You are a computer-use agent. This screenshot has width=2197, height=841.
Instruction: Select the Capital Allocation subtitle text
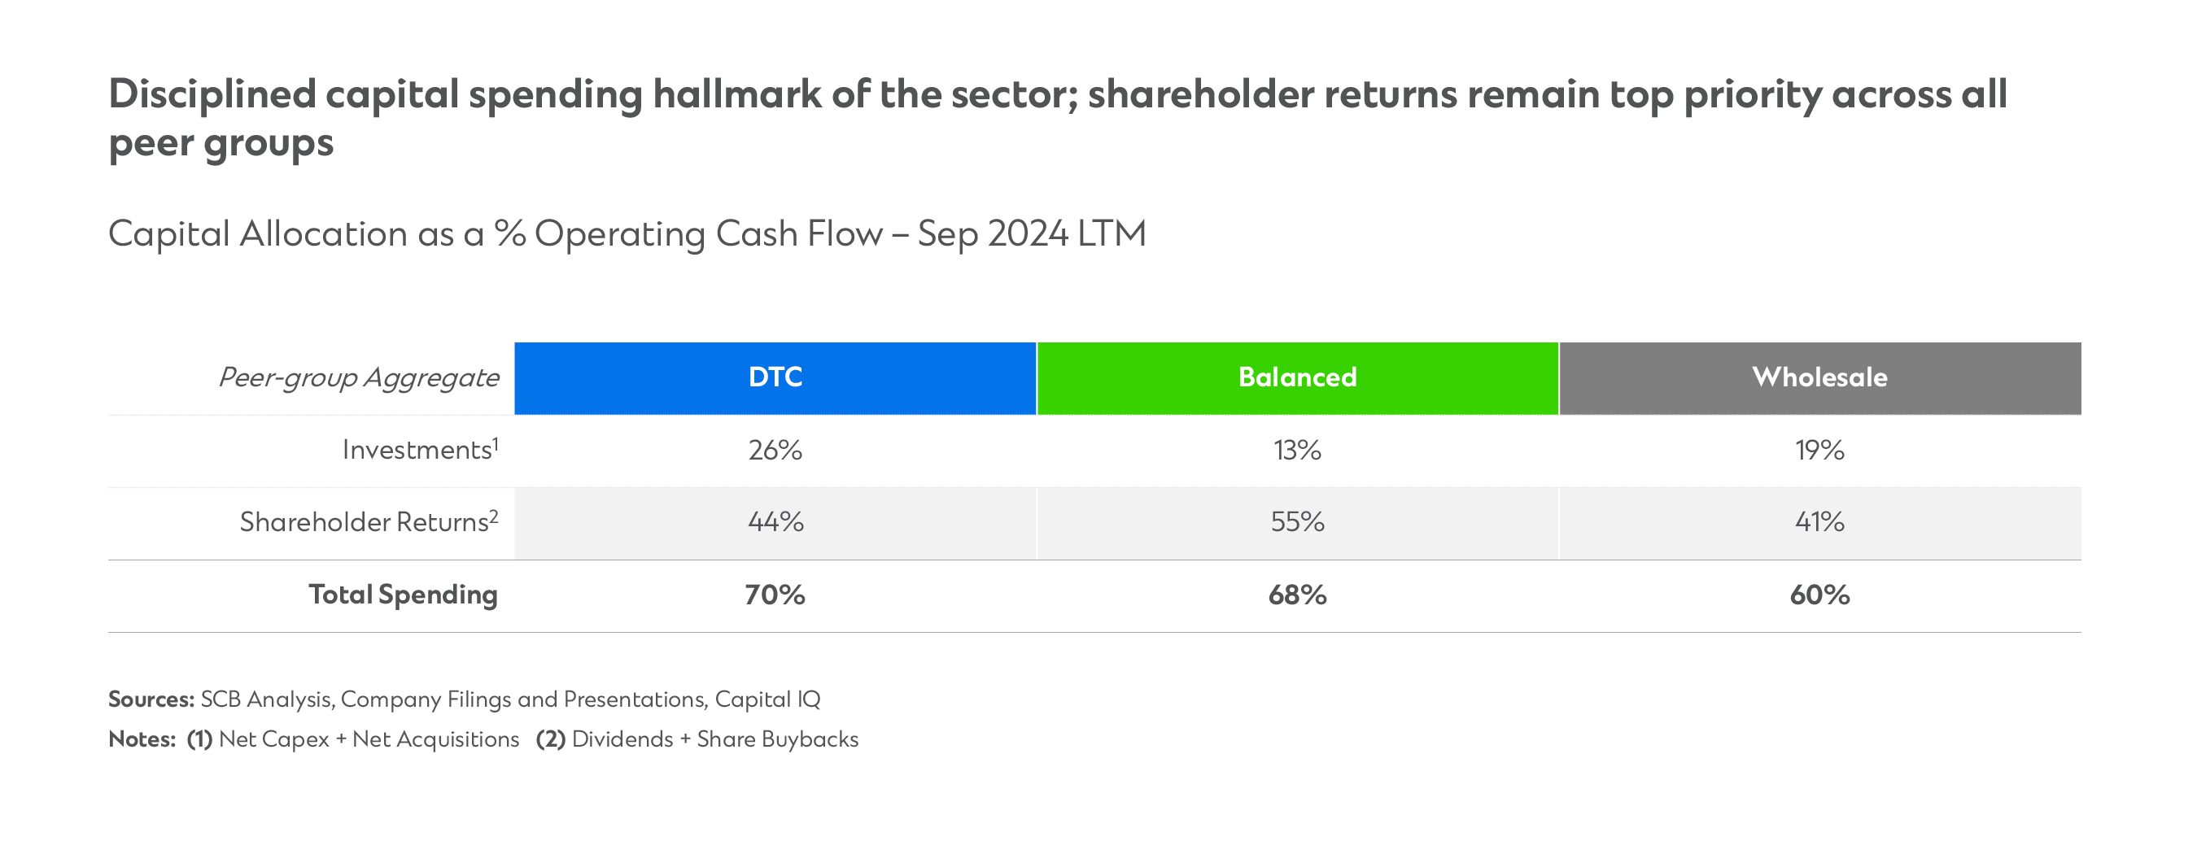coord(627,233)
